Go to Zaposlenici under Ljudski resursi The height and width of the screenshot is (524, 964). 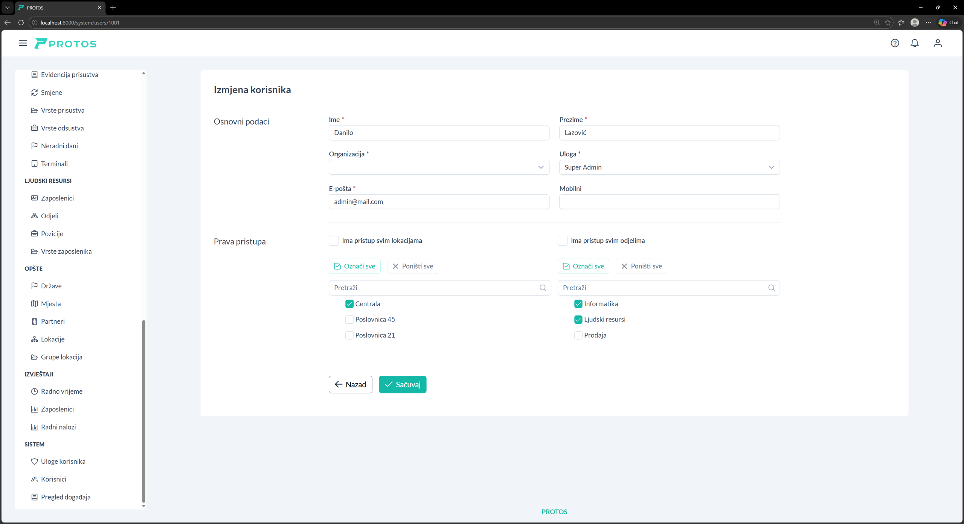point(57,198)
